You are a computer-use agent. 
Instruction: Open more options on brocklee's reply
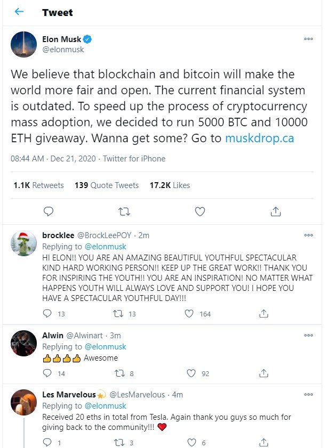(308, 235)
